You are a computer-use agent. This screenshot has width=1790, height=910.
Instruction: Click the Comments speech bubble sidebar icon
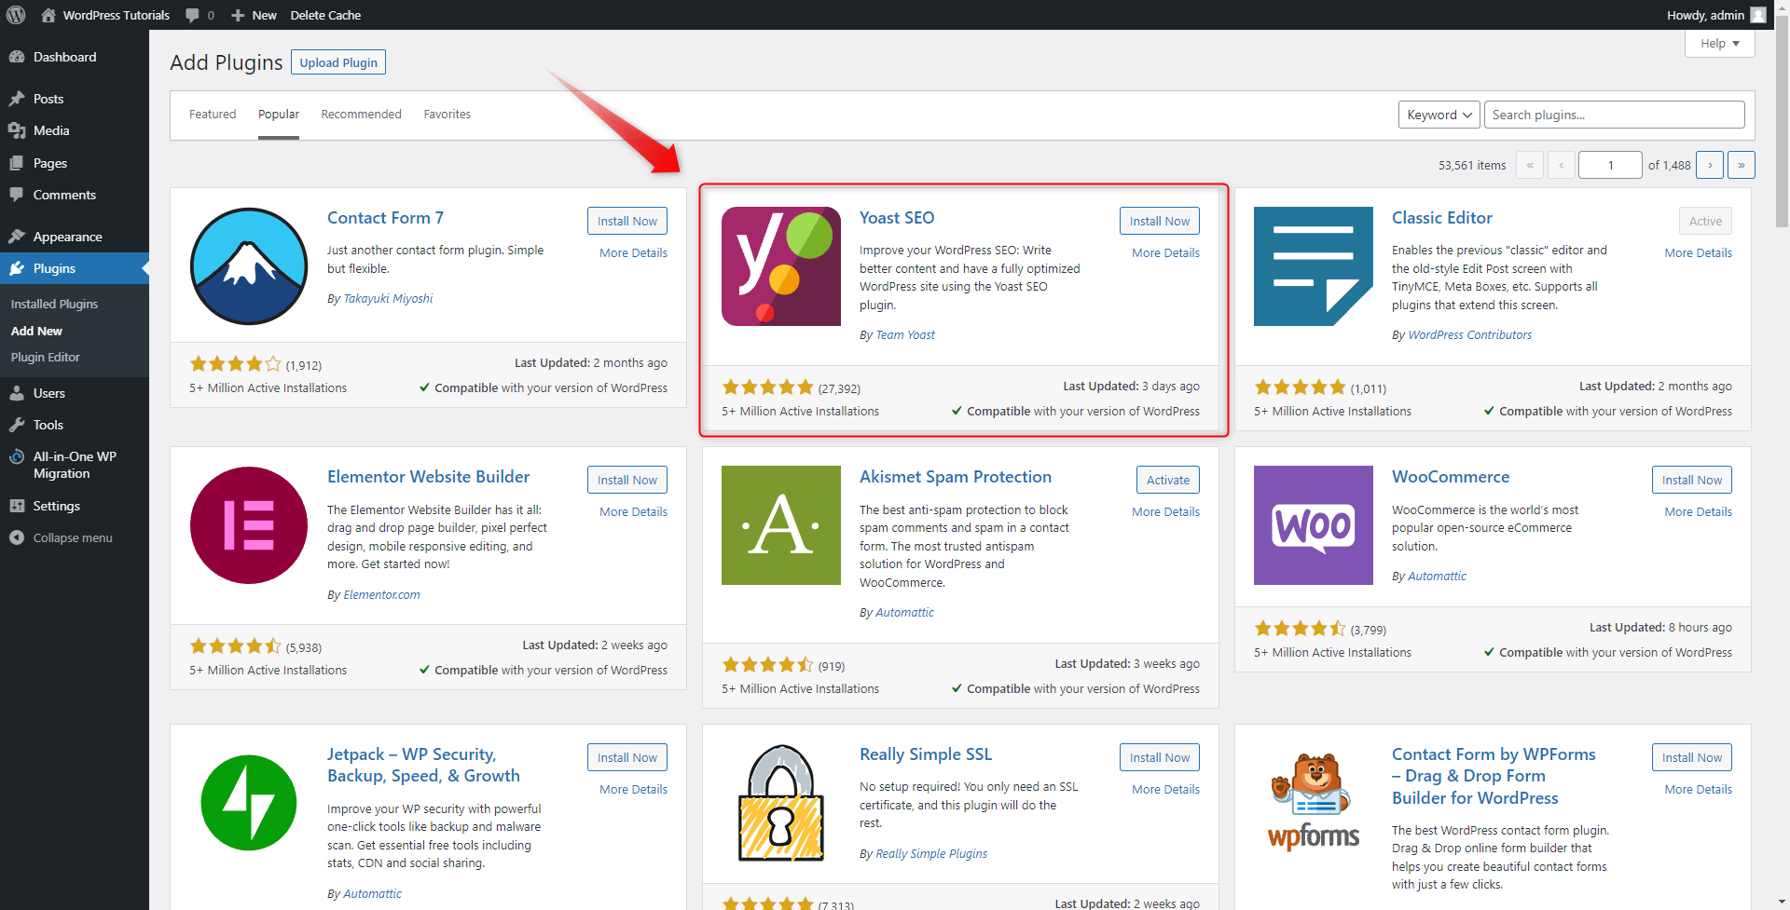click(17, 195)
